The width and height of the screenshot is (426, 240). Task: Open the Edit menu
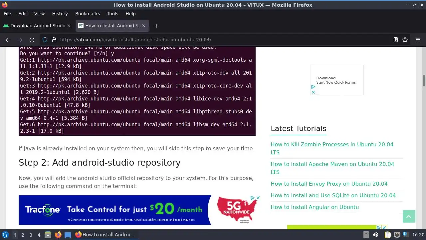pyautogui.click(x=23, y=14)
